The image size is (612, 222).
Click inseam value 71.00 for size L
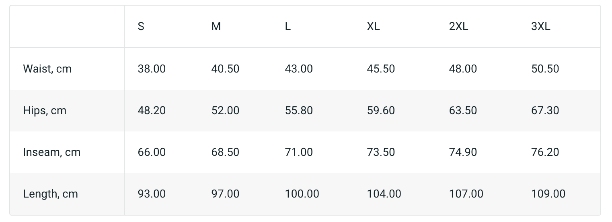299,152
